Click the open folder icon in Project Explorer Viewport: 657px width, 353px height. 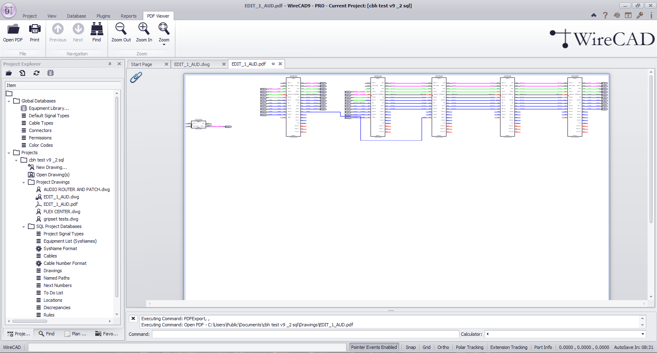pyautogui.click(x=9, y=73)
